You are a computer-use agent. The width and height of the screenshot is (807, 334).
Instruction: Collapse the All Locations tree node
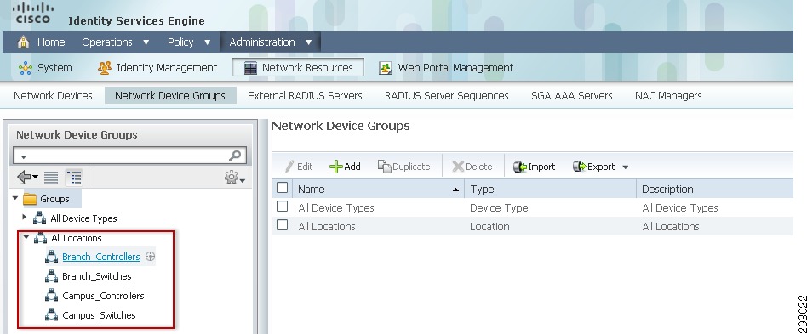tap(26, 237)
